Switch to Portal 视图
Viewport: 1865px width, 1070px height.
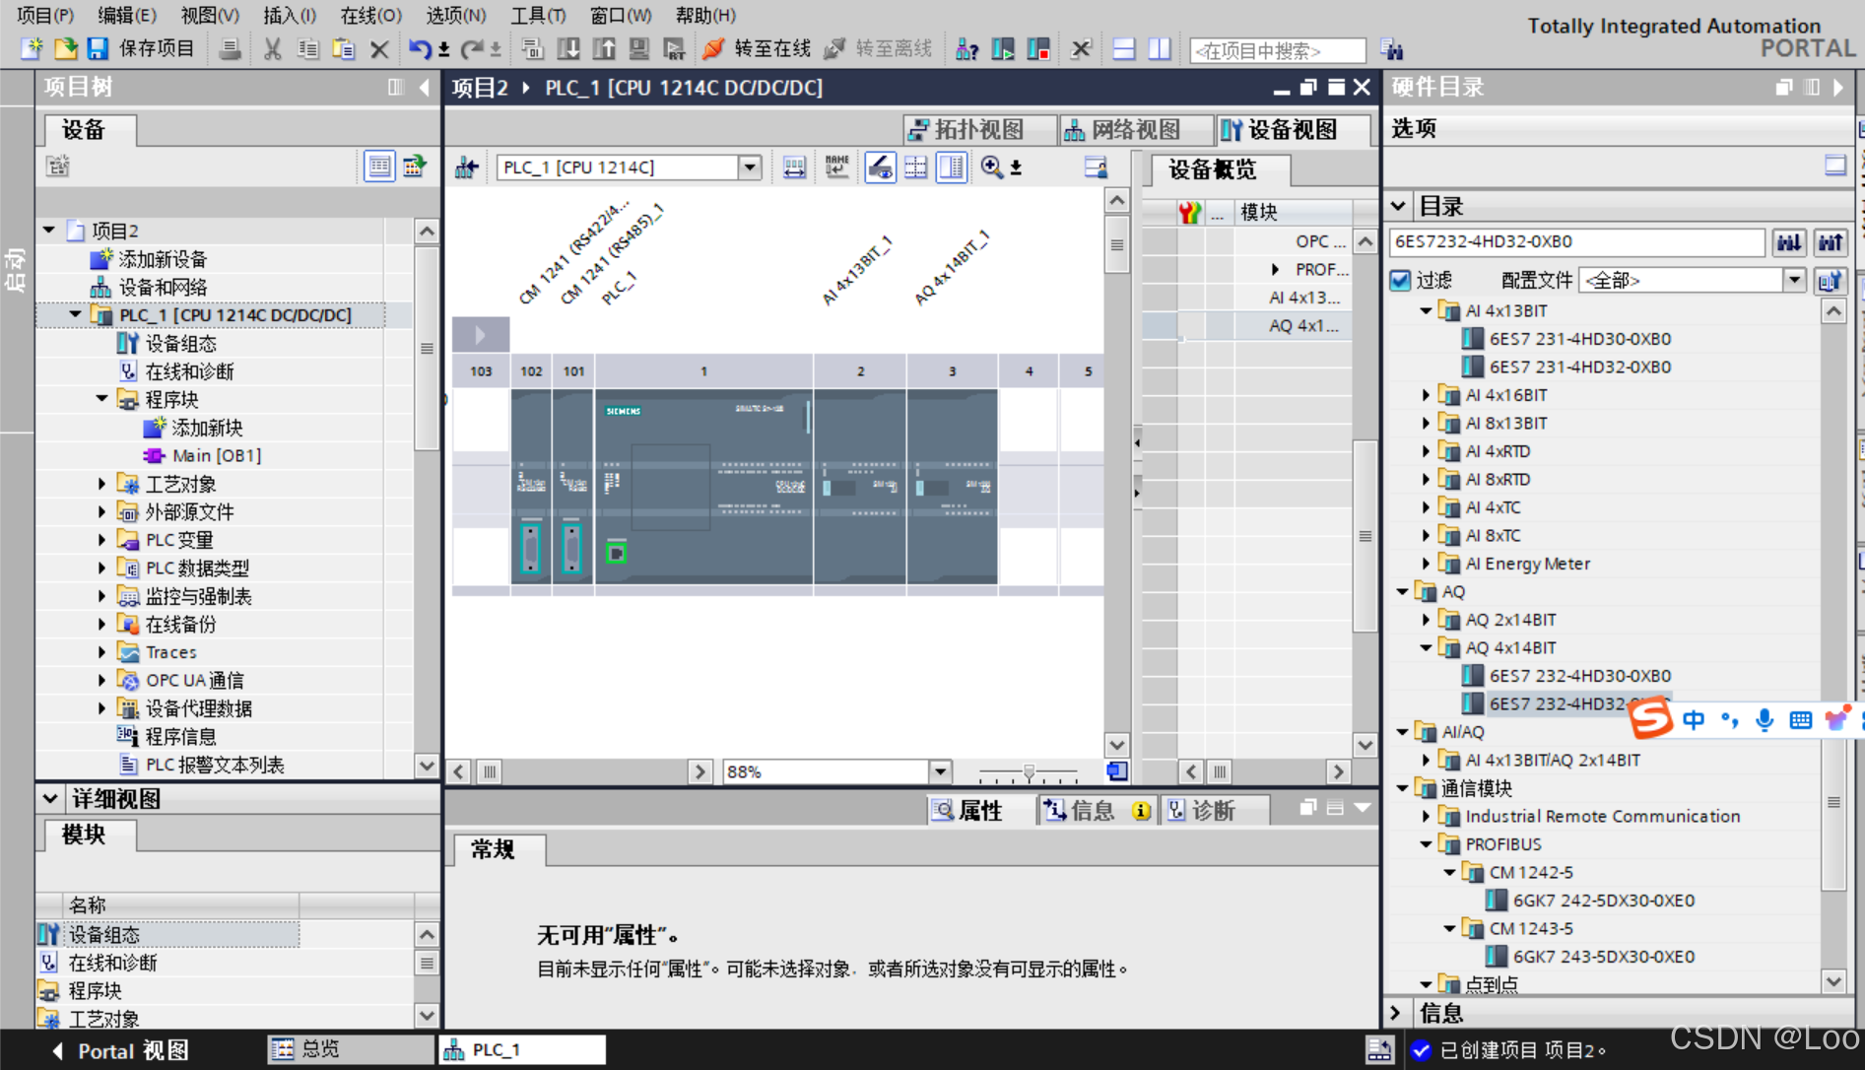pyautogui.click(x=121, y=1050)
